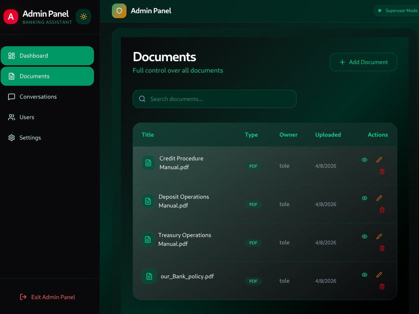Delete Treasury Operations Manual.pdf trash icon
The height and width of the screenshot is (314, 419).
pyautogui.click(x=382, y=248)
